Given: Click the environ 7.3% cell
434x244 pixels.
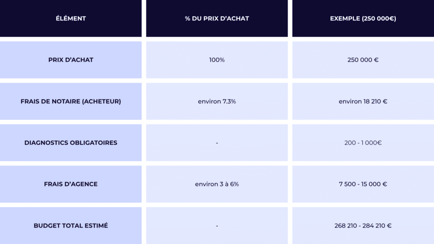Looking at the screenshot, I should point(217,101).
